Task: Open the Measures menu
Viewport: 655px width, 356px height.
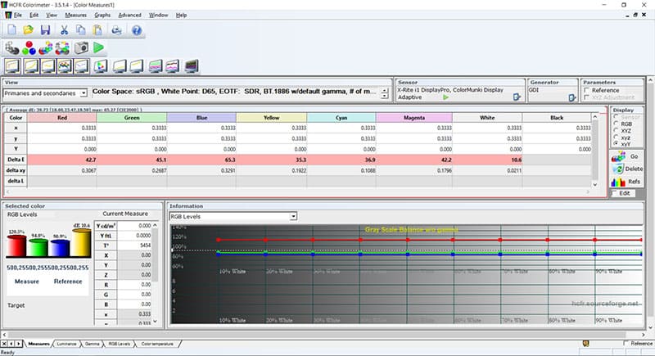Action: pyautogui.click(x=75, y=15)
